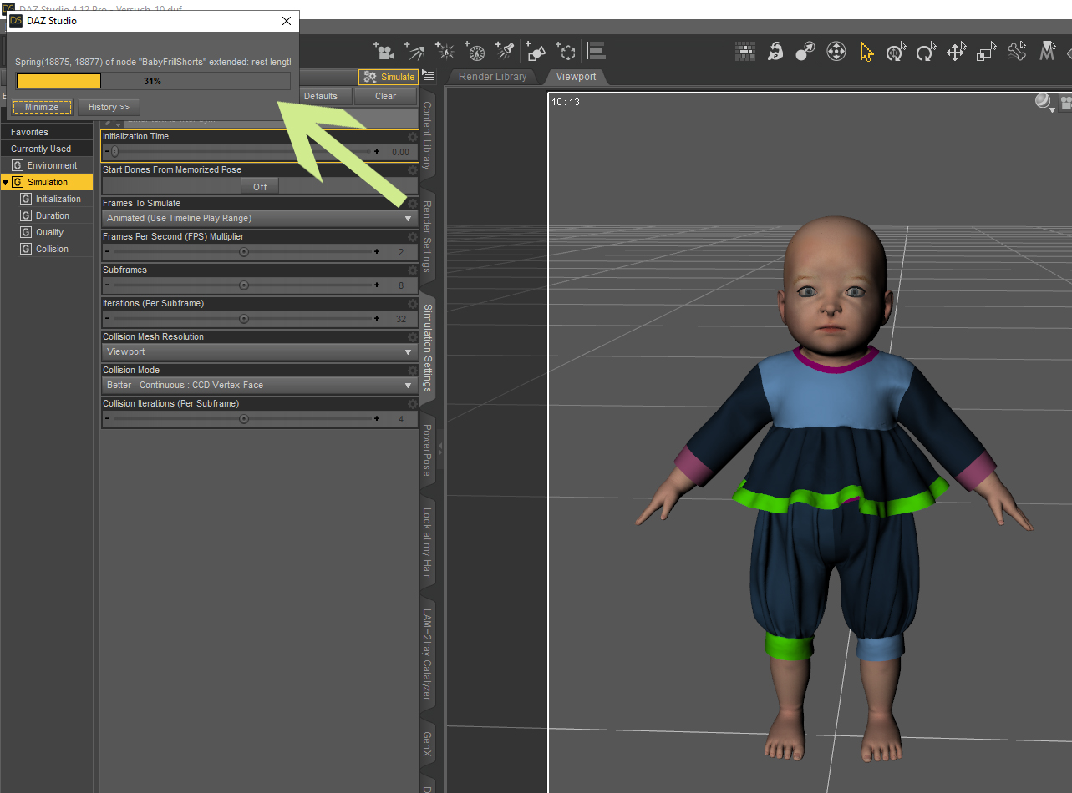Open the viewport draw style sphere icon
This screenshot has height=793, width=1072.
(x=1043, y=102)
